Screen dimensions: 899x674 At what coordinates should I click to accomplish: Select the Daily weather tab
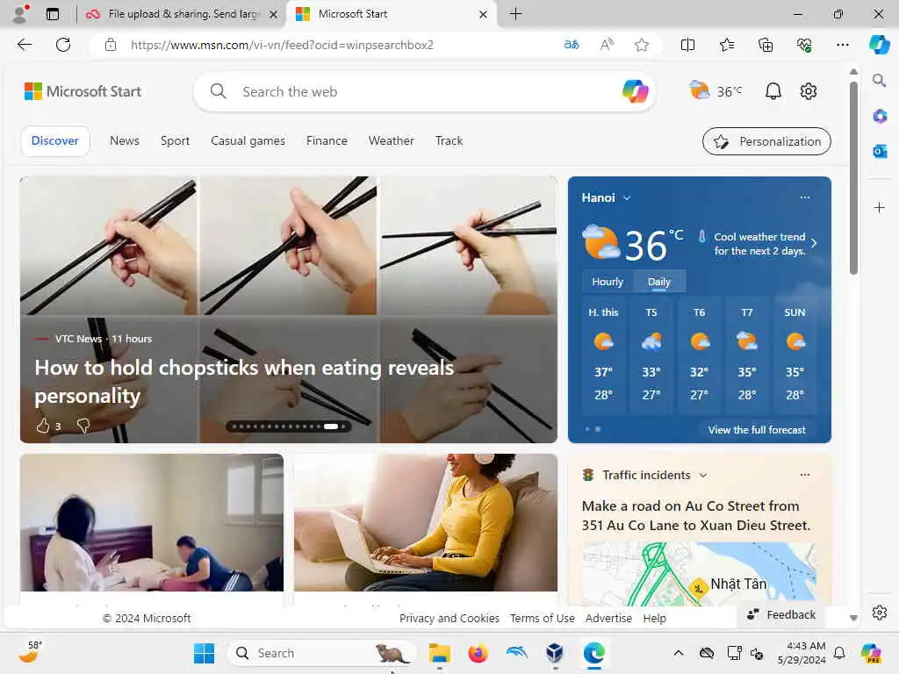658,282
